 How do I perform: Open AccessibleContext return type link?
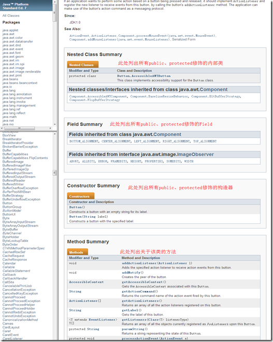[87, 282]
